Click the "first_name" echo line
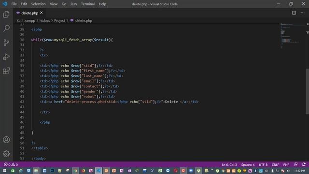The height and width of the screenshot is (174, 309). [83, 71]
